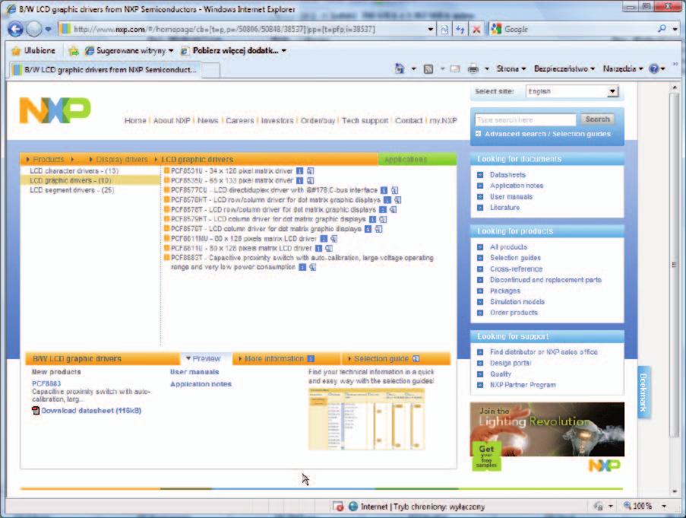Click the Google search magnifier icon
The height and width of the screenshot is (518, 686).
(x=662, y=29)
